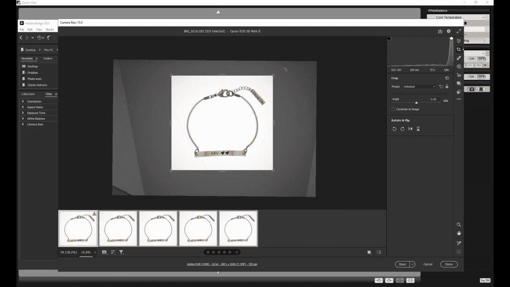
Task: Open Bridge View menu
Action: point(39,29)
